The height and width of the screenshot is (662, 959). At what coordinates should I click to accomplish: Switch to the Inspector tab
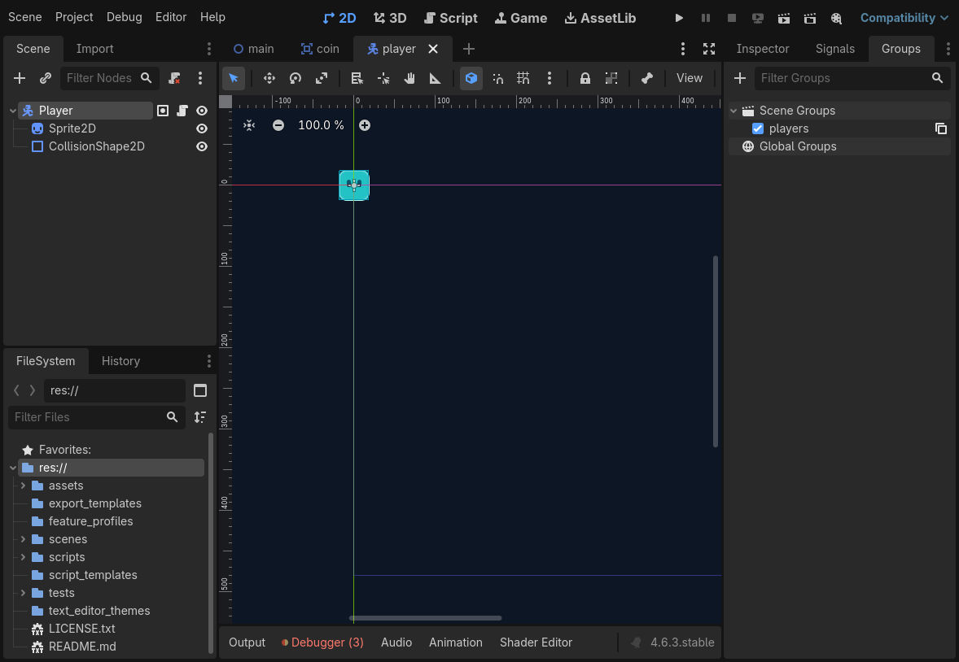pyautogui.click(x=763, y=49)
